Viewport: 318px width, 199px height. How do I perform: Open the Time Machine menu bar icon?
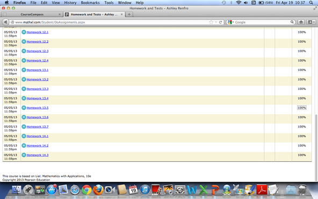(223, 3)
